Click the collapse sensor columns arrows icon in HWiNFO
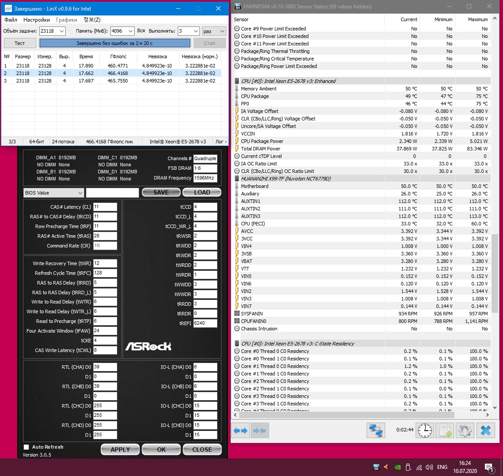Image resolution: width=503 pixels, height=476 pixels. (x=259, y=431)
